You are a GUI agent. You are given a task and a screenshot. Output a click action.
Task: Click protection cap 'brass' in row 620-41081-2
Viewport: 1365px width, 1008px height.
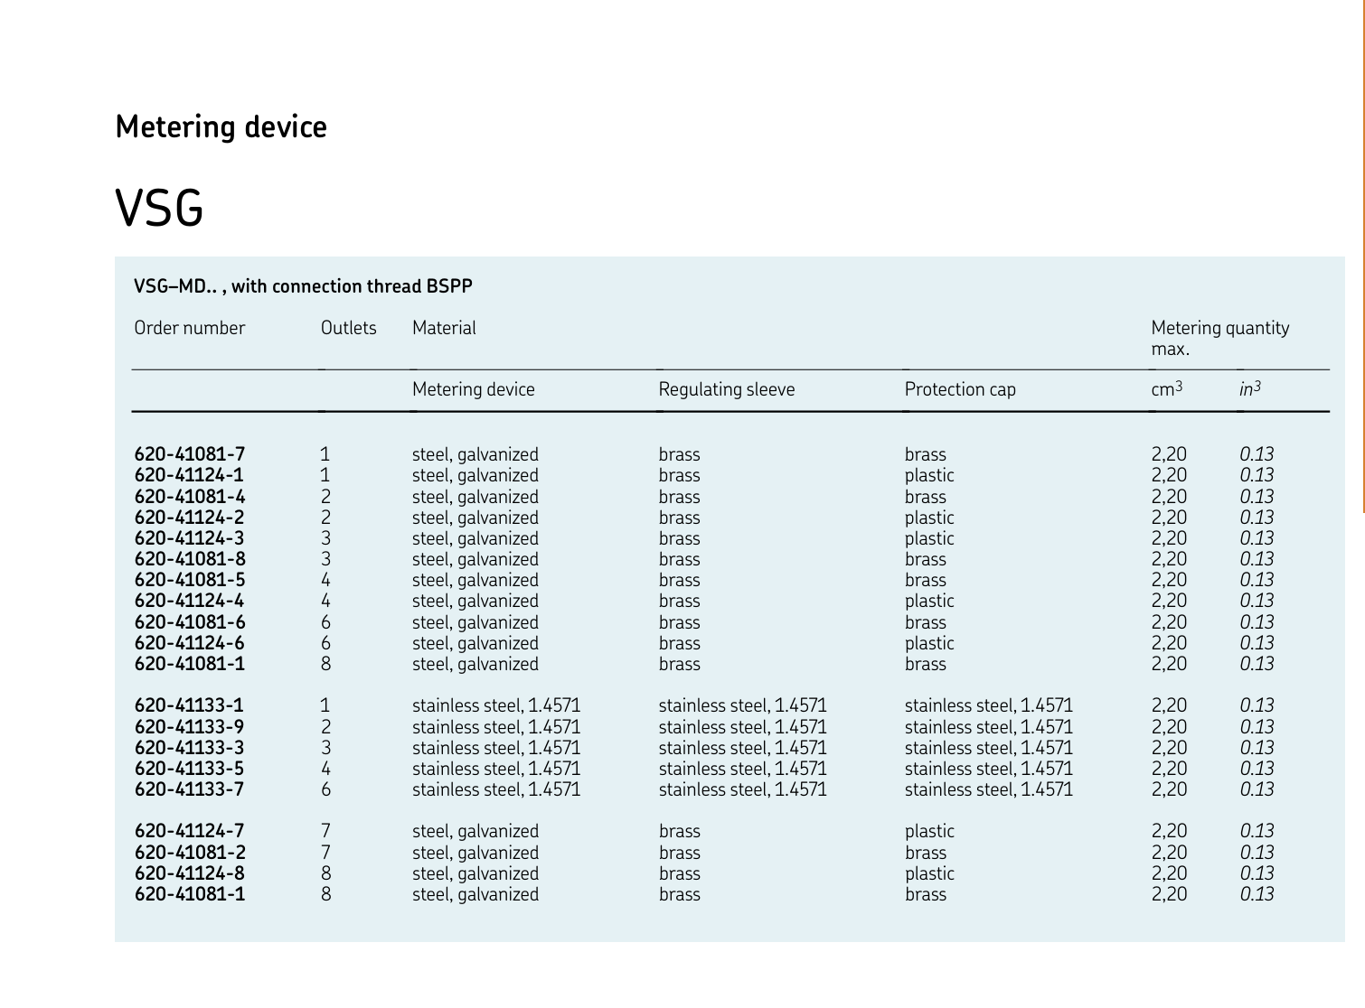tap(926, 853)
